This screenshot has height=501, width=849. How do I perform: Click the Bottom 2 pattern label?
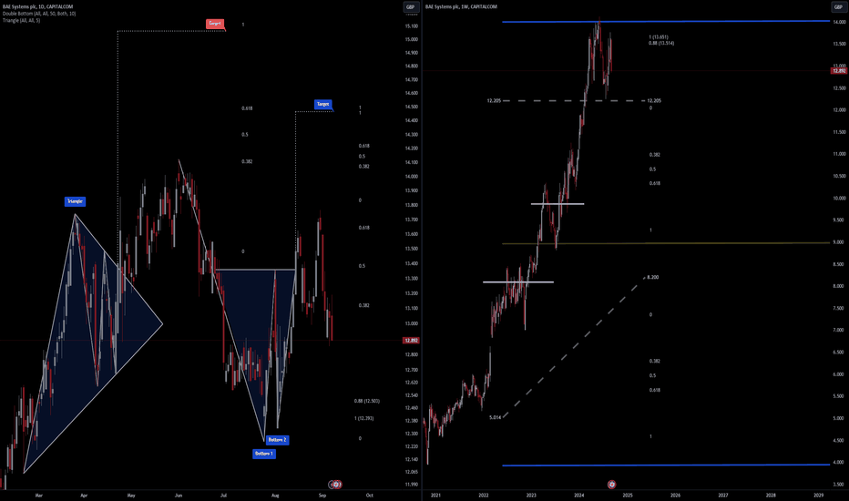277,440
